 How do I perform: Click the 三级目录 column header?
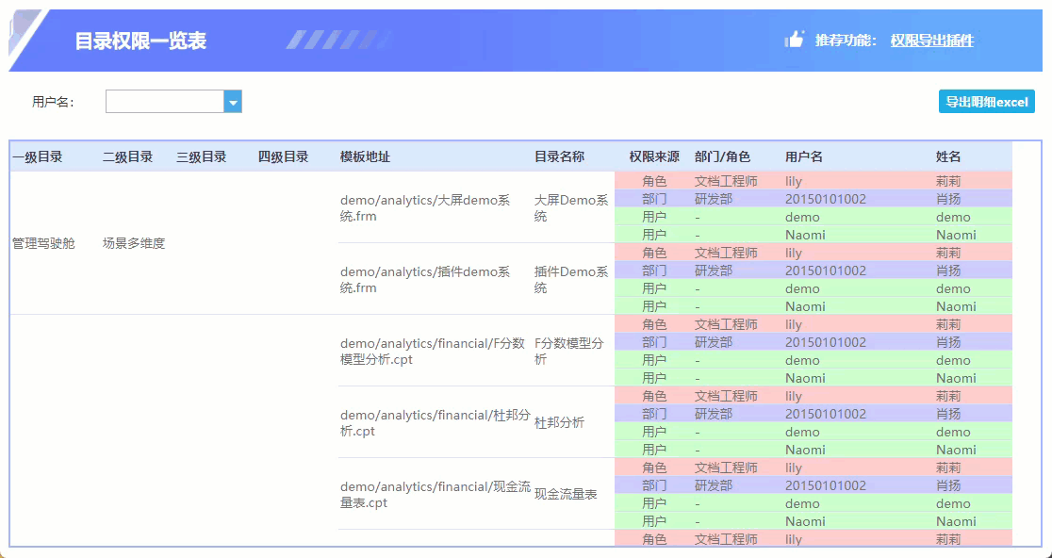click(202, 156)
